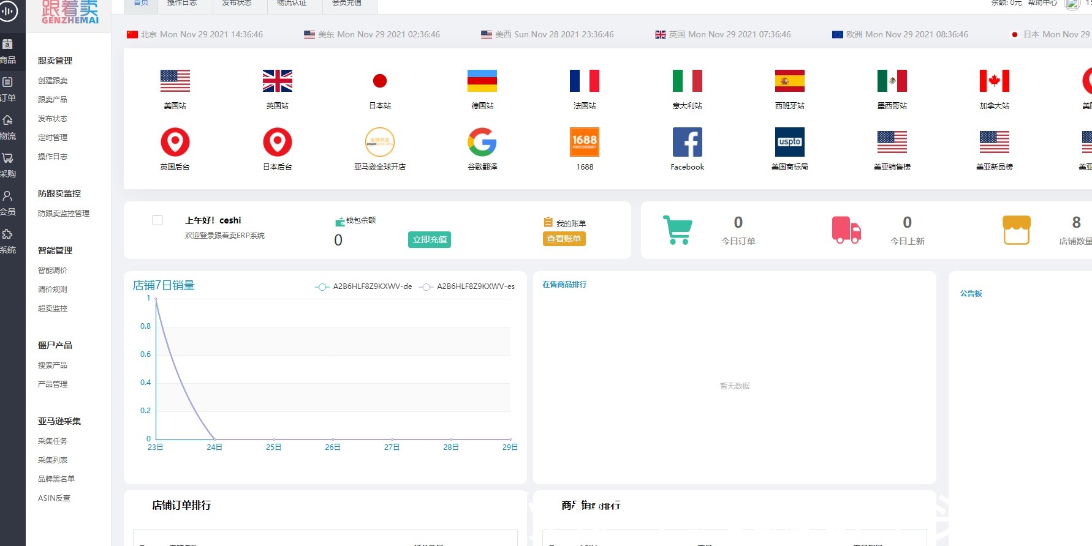The image size is (1092, 546).
Task: Open 智能调价 menu item
Action: (x=53, y=271)
